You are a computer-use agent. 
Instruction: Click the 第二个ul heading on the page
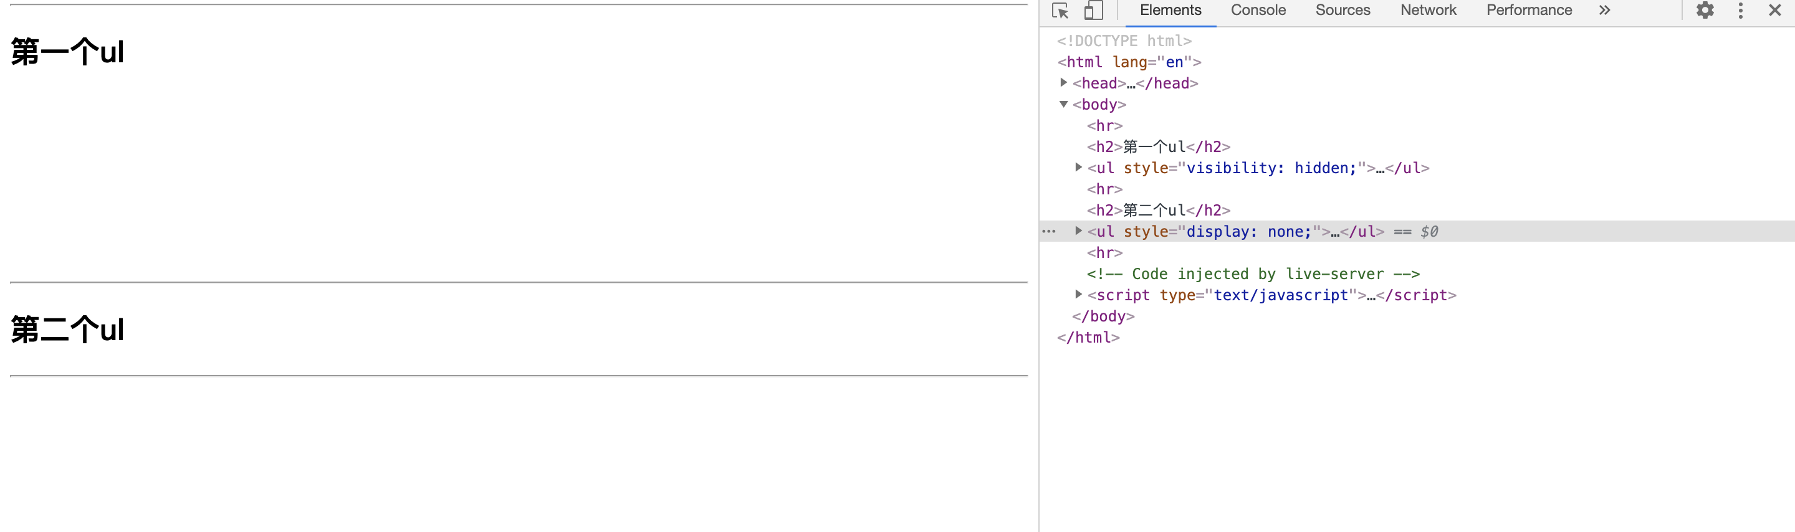pos(67,330)
